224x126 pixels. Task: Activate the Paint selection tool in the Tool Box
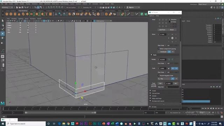coord(2,29)
